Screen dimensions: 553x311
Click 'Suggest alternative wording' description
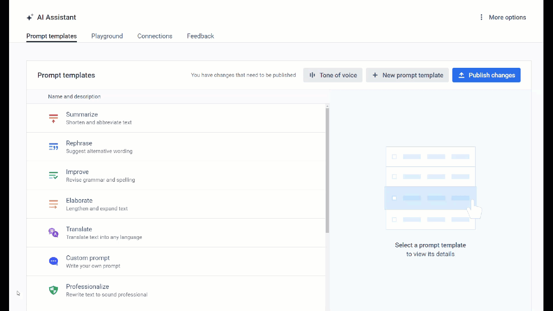click(x=99, y=151)
